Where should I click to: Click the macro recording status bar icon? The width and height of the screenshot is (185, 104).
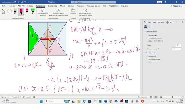34,97
